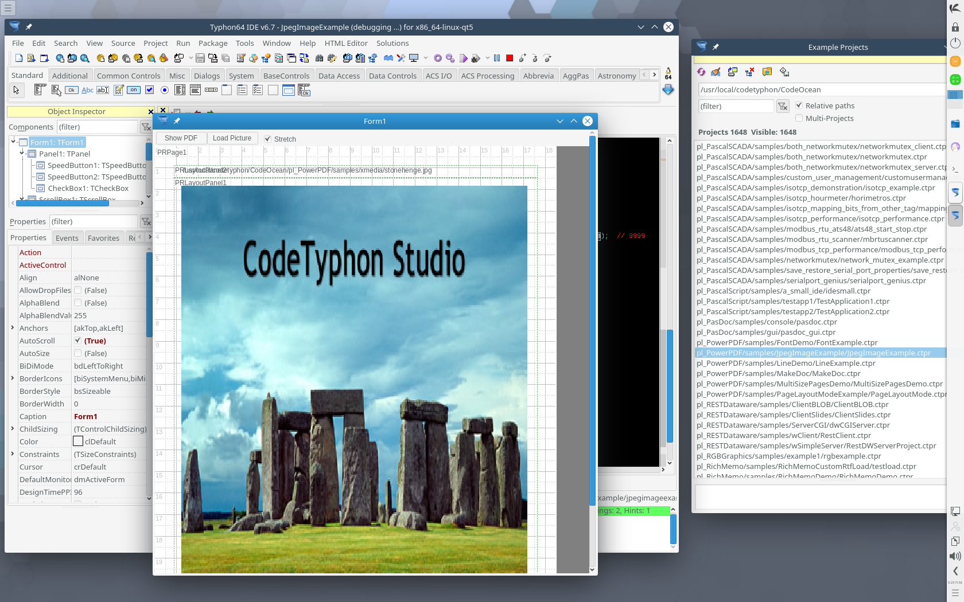964x602 pixels.
Task: Click the Pause execution icon in toolbar
Action: point(497,58)
